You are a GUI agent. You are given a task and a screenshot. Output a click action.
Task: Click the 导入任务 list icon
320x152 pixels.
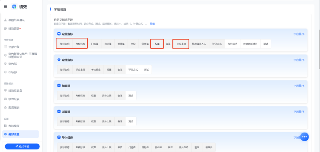(59, 137)
